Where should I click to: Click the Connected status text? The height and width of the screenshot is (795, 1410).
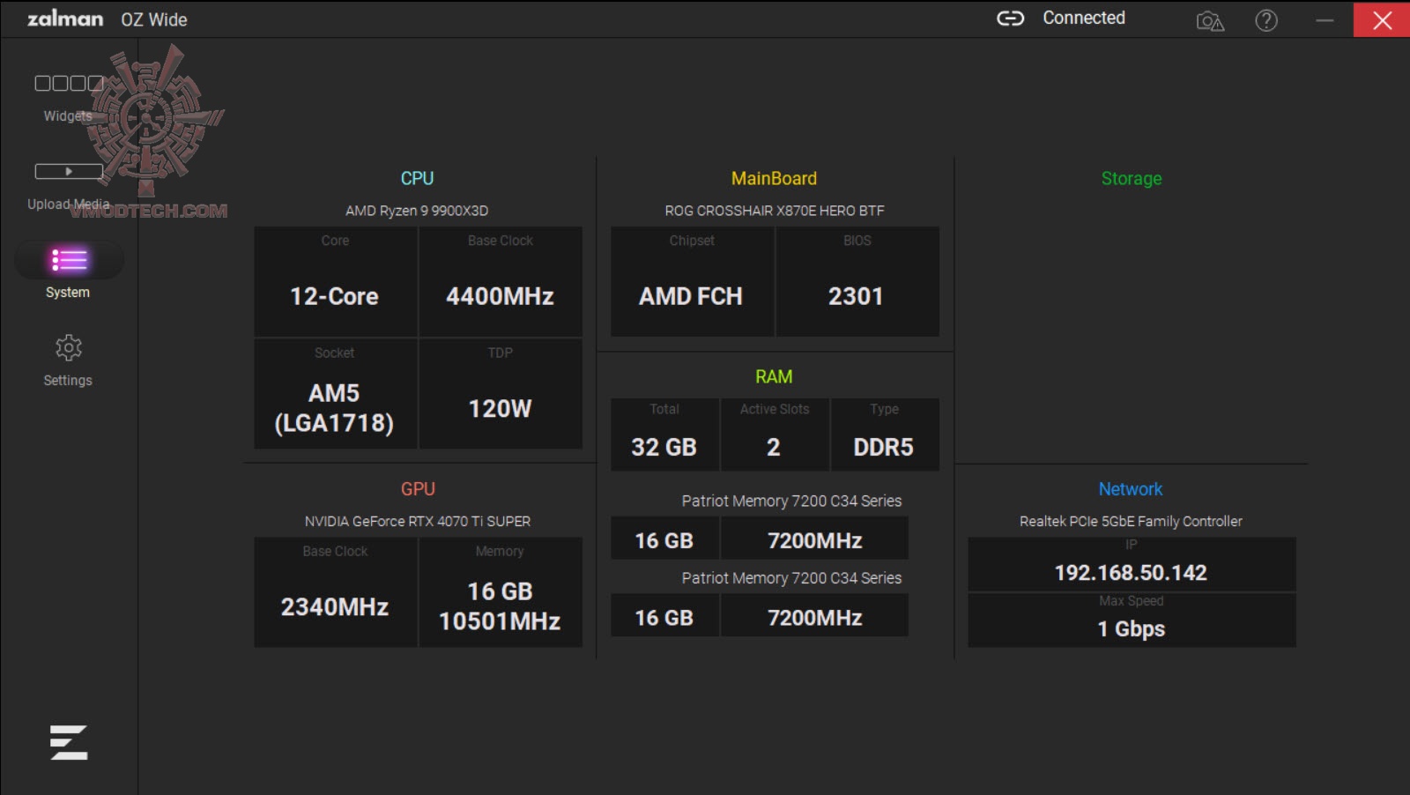(1084, 18)
